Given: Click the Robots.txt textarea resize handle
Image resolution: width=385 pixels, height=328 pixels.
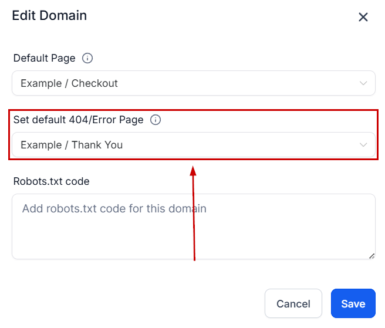Looking at the screenshot, I should [x=372, y=256].
